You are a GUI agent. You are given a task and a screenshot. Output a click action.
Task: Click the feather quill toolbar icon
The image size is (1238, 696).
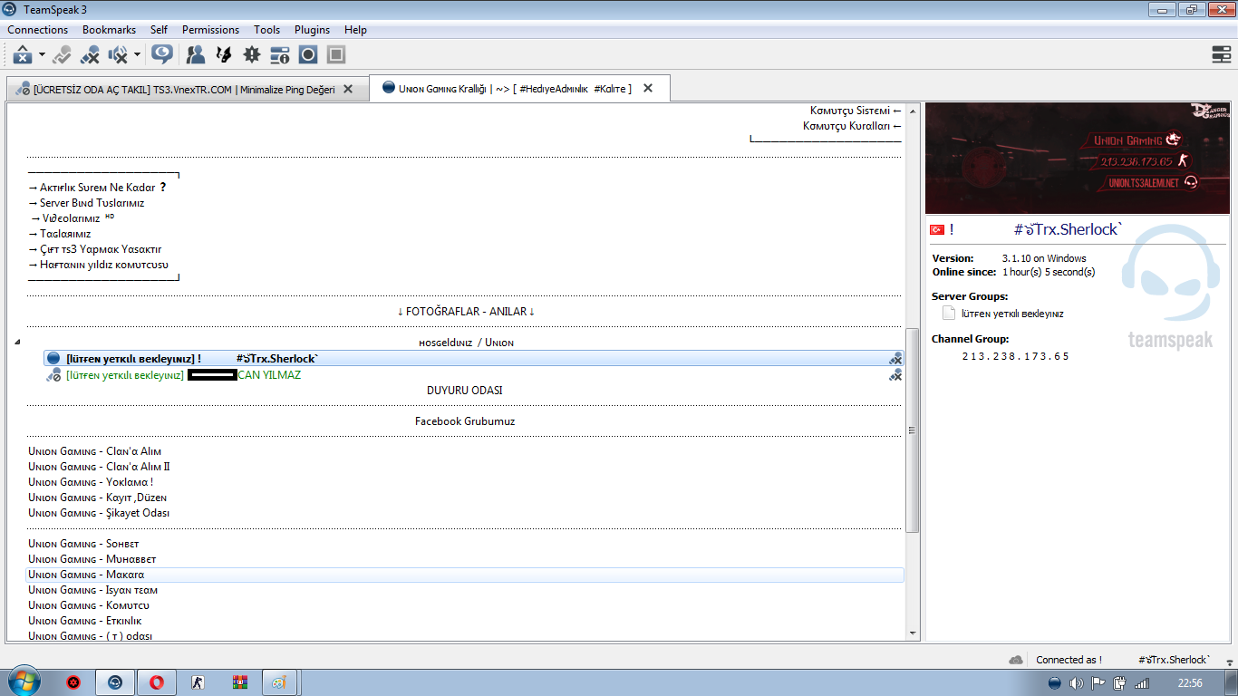coord(224,54)
